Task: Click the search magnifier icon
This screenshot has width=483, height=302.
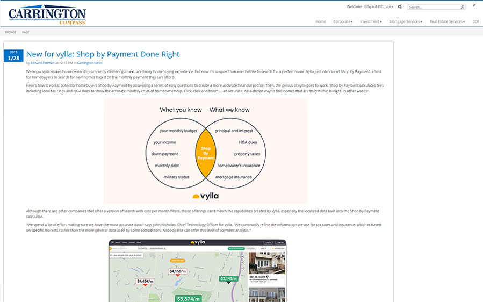Action: (463, 7)
